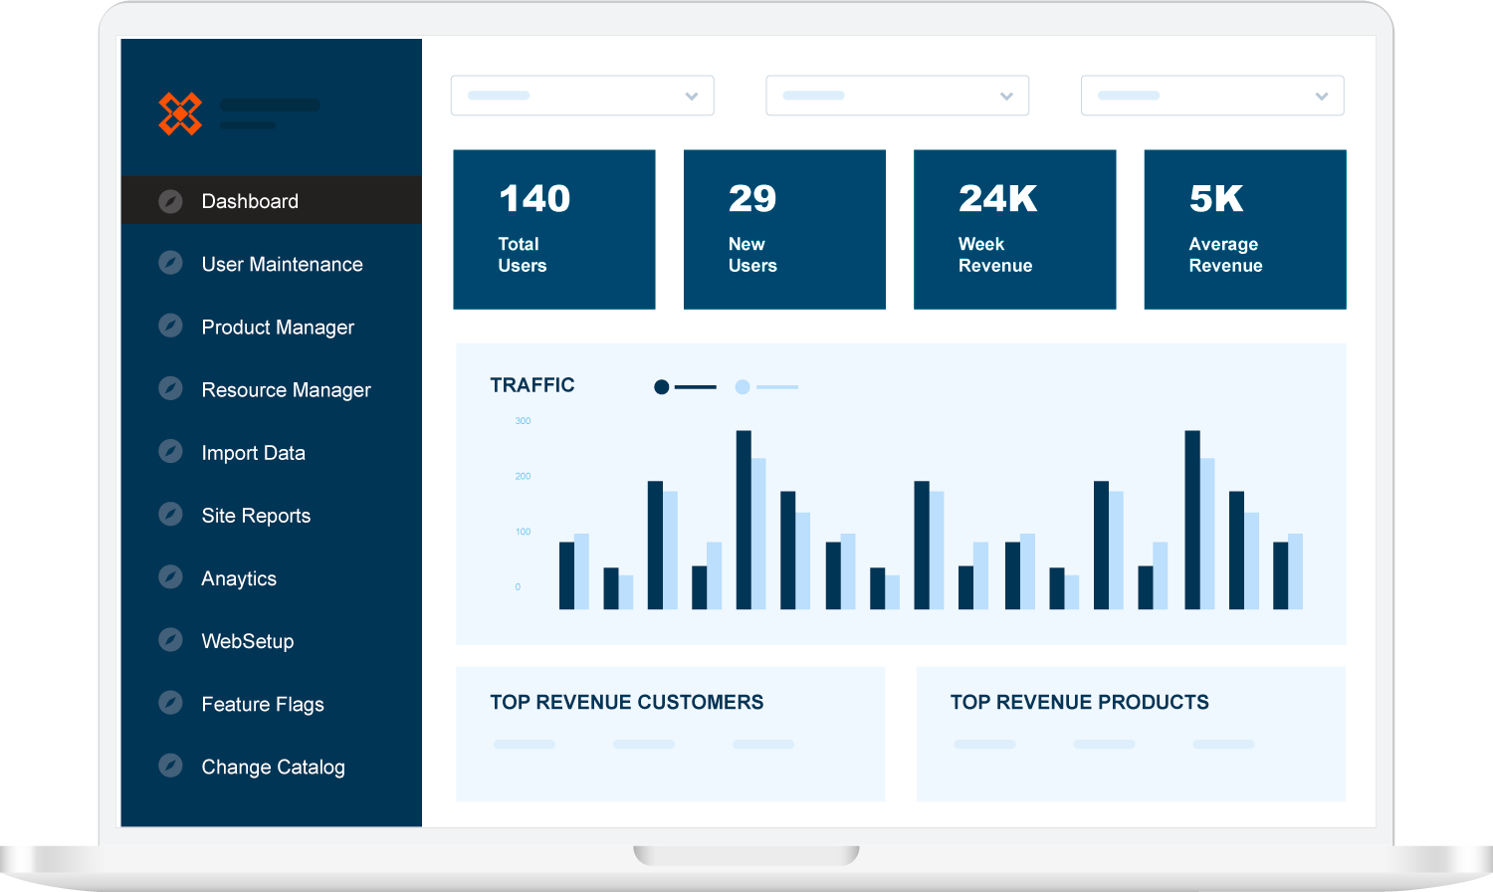Open the 24K Week Revenue card
This screenshot has height=892, width=1493.
coord(1014,229)
